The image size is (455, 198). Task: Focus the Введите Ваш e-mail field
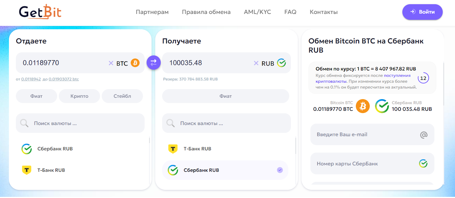[372, 134]
